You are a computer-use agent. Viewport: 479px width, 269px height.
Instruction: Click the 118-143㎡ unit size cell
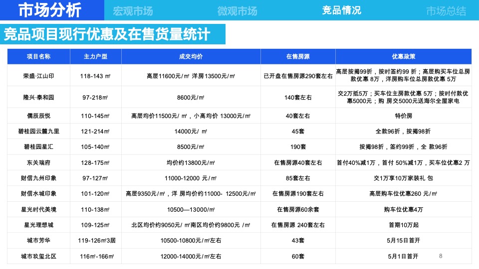pos(95,76)
